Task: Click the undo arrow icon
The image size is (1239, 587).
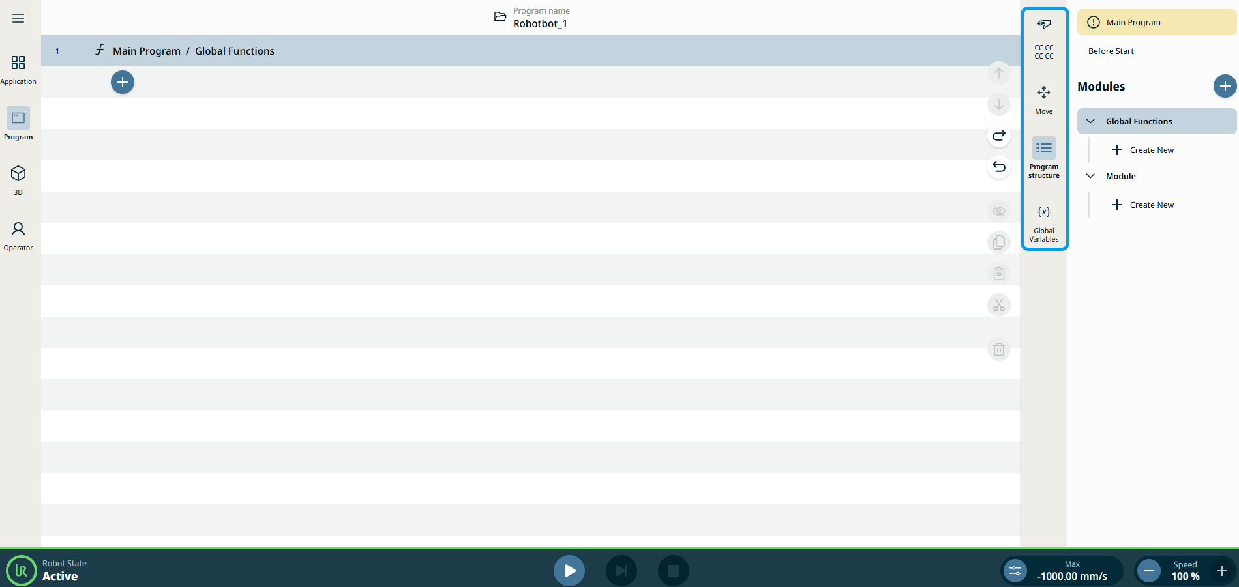Action: click(998, 167)
